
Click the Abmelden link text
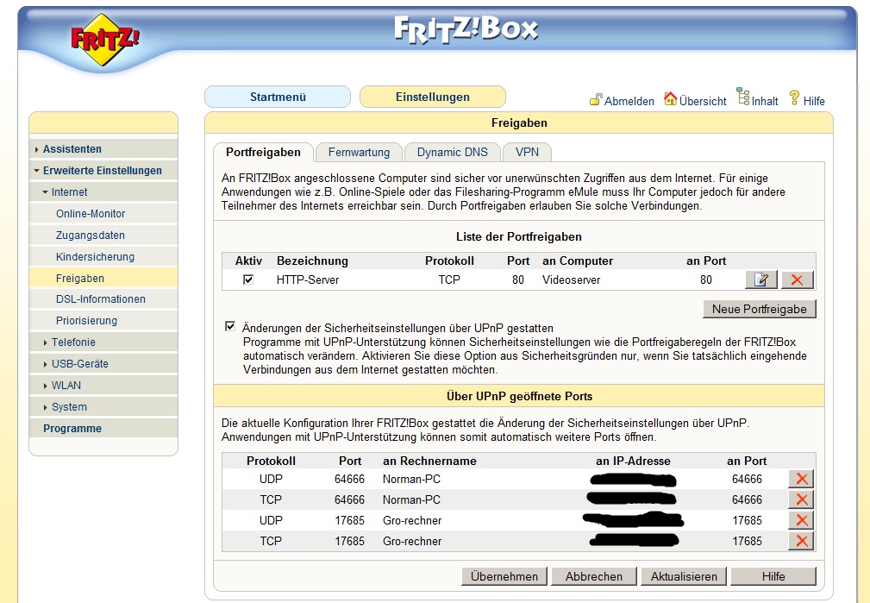pyautogui.click(x=629, y=101)
